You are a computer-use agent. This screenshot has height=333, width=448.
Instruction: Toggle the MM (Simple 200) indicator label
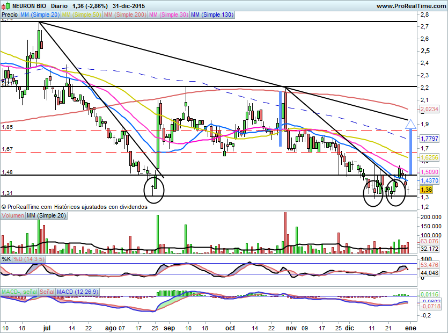click(x=124, y=15)
